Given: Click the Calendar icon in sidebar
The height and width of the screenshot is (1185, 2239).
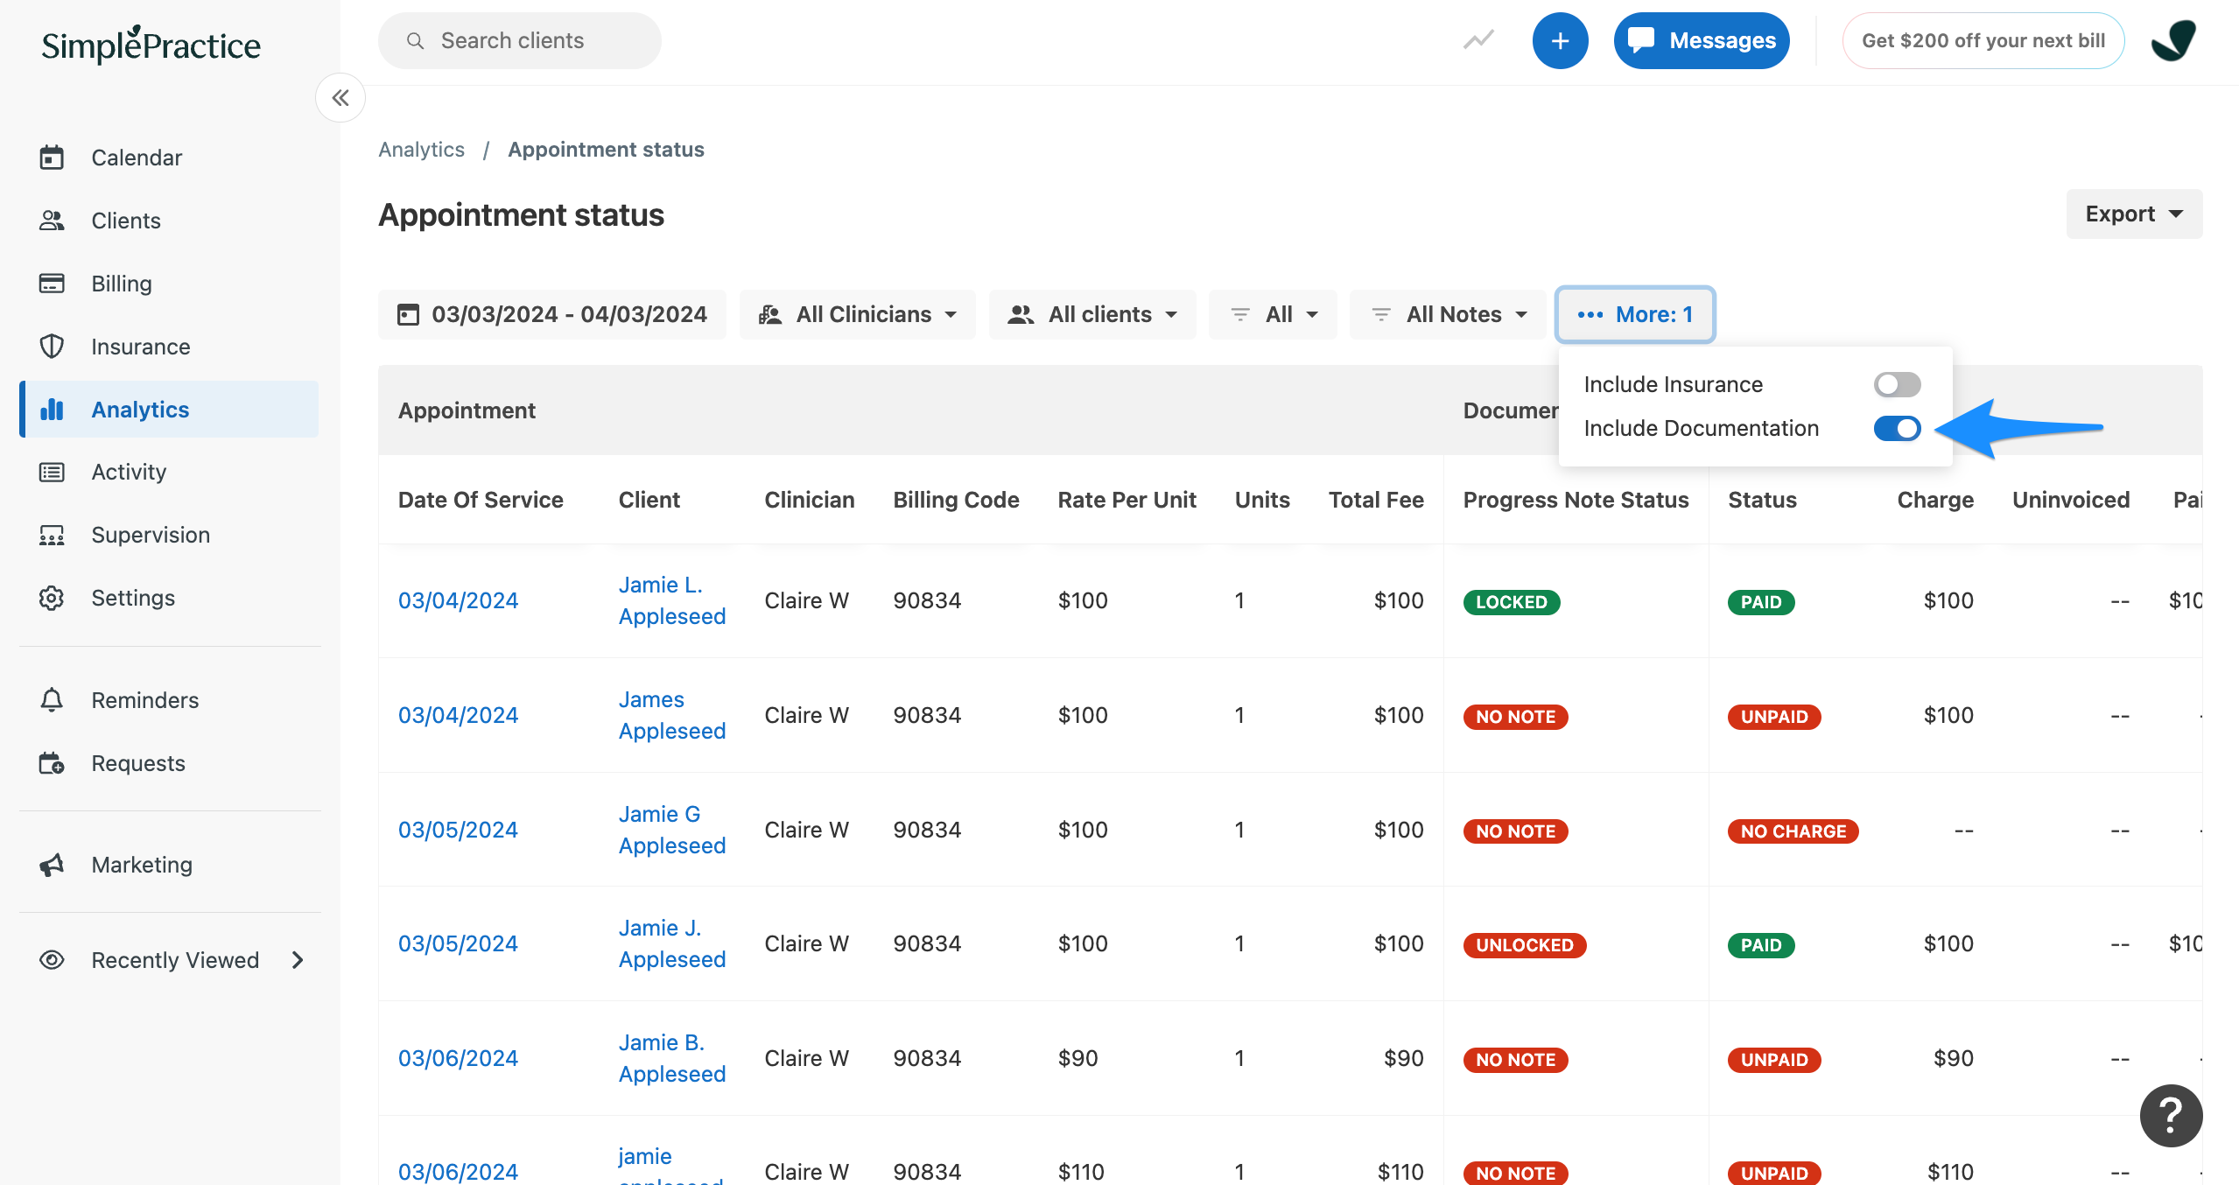Looking at the screenshot, I should (x=52, y=158).
